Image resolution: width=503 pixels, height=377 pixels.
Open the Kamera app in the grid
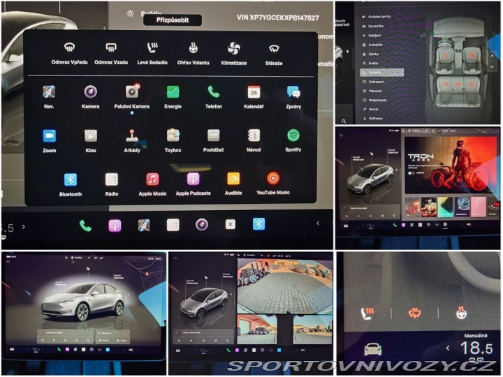click(90, 92)
